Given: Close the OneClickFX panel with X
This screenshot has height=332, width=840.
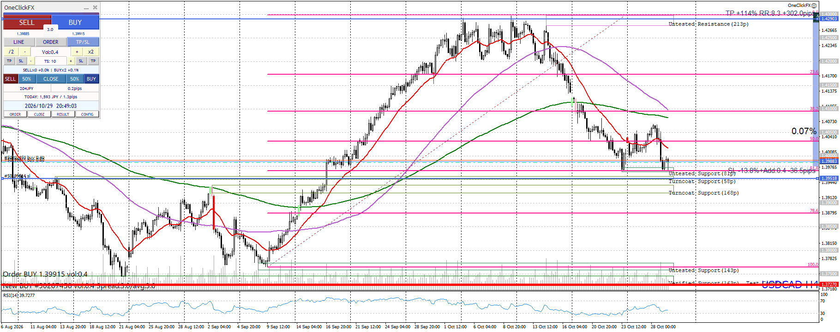Looking at the screenshot, I should pyautogui.click(x=95, y=7).
